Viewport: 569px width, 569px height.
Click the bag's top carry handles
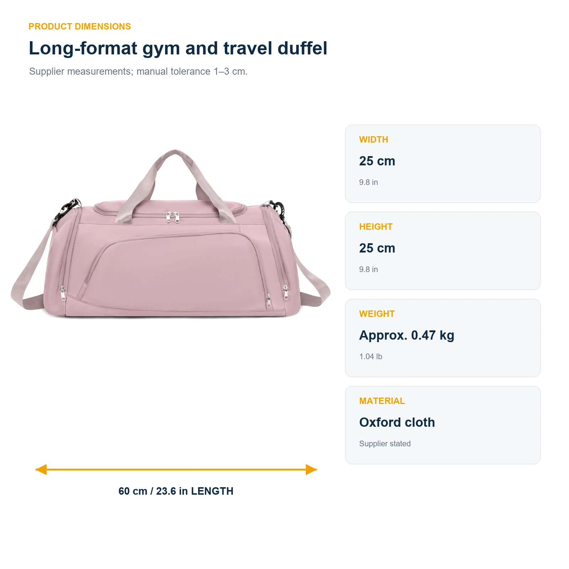pyautogui.click(x=175, y=187)
